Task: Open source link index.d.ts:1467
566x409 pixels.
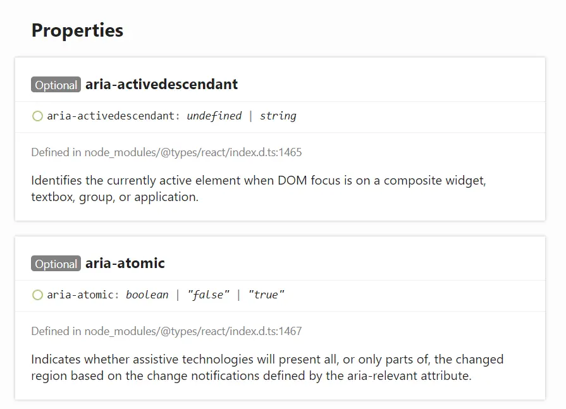Action: [x=193, y=331]
